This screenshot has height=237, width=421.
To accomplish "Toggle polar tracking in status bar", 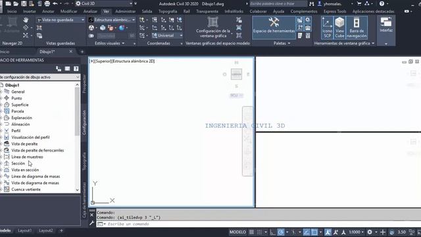I will [x=281, y=232].
